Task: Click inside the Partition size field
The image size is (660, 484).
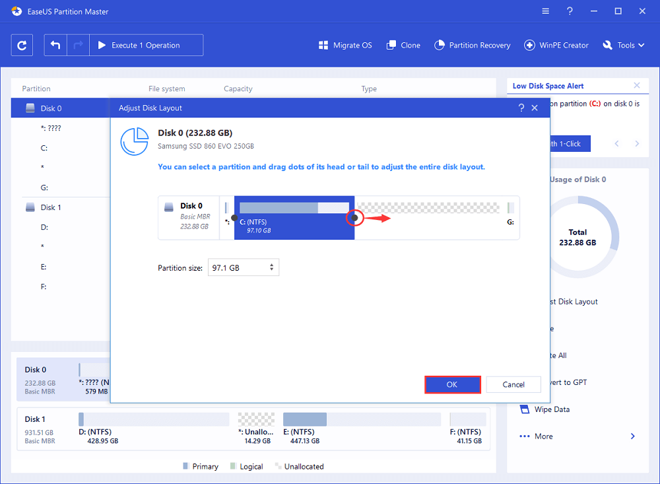Action: [238, 268]
